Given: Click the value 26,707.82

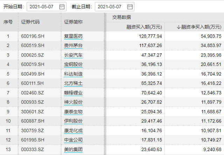Looking at the screenshot, I should [152, 102].
